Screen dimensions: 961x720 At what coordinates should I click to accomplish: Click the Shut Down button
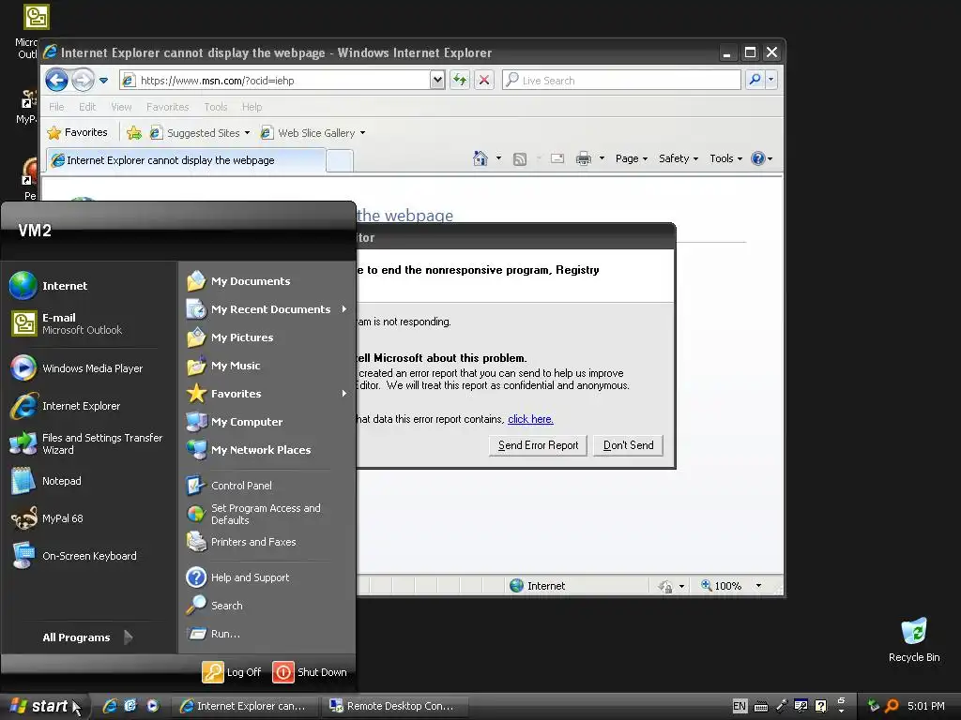coord(310,672)
